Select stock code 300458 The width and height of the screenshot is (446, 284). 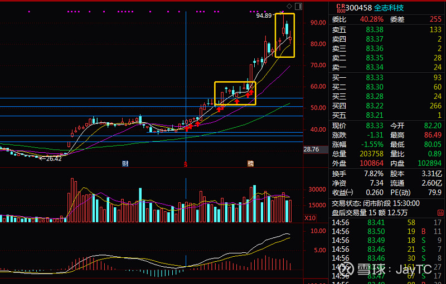[358, 8]
